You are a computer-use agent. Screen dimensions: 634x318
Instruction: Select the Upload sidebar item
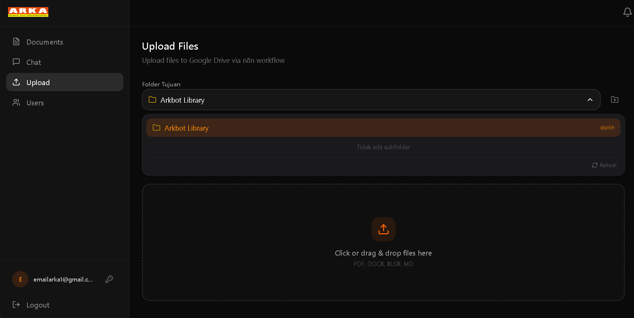click(65, 82)
